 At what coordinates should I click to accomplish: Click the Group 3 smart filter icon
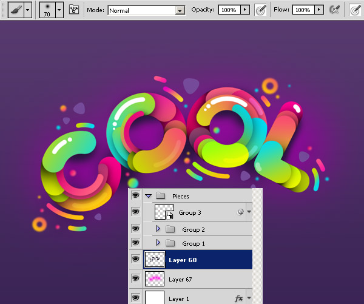(x=240, y=212)
